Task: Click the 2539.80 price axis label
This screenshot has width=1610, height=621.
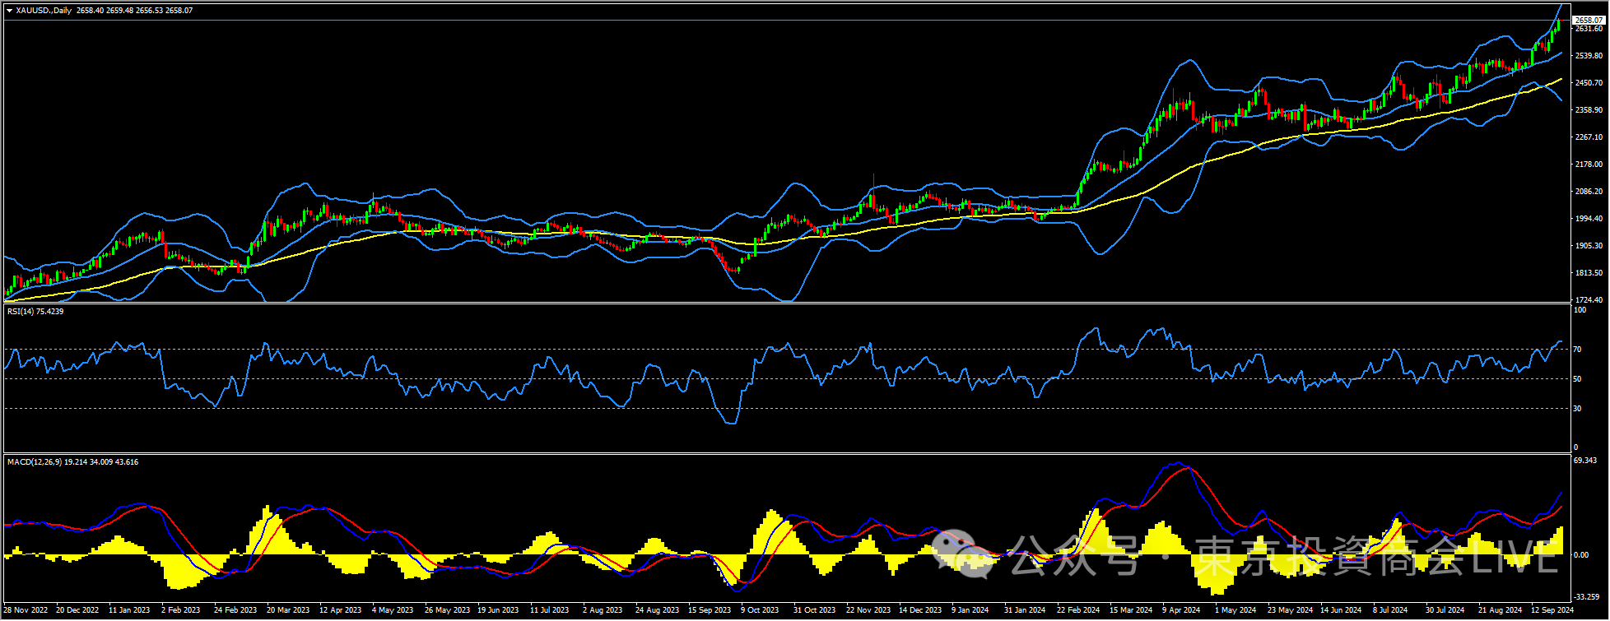Action: [1588, 56]
